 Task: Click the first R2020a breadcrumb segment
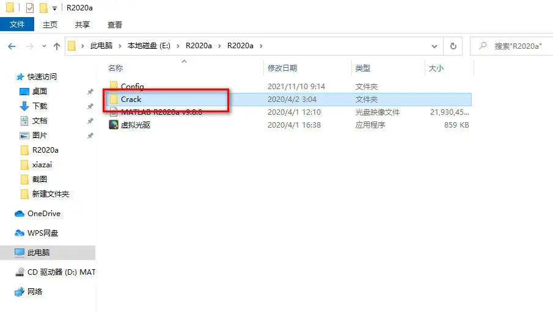199,46
